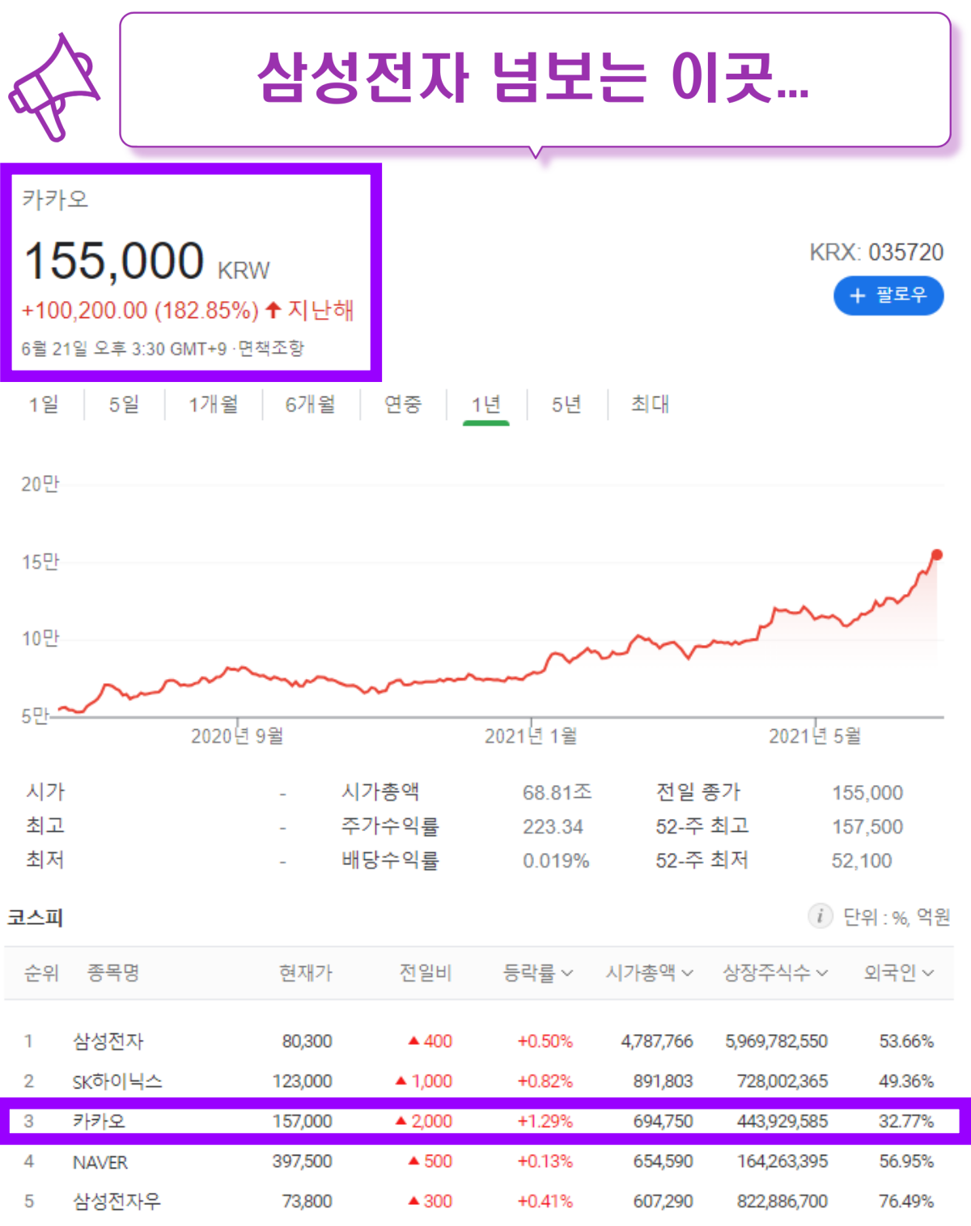Click the 52-주 최고 value 157,500
This screenshot has height=1226, width=971.
click(867, 826)
